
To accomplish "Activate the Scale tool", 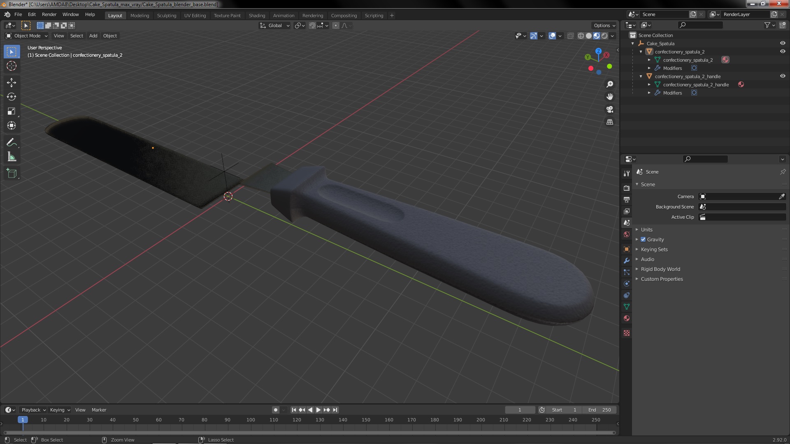I will (12, 111).
